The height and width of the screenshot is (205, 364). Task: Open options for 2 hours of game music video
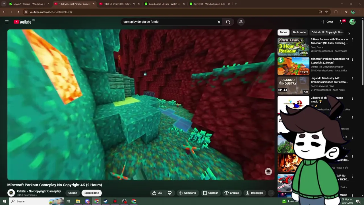(x=352, y=98)
